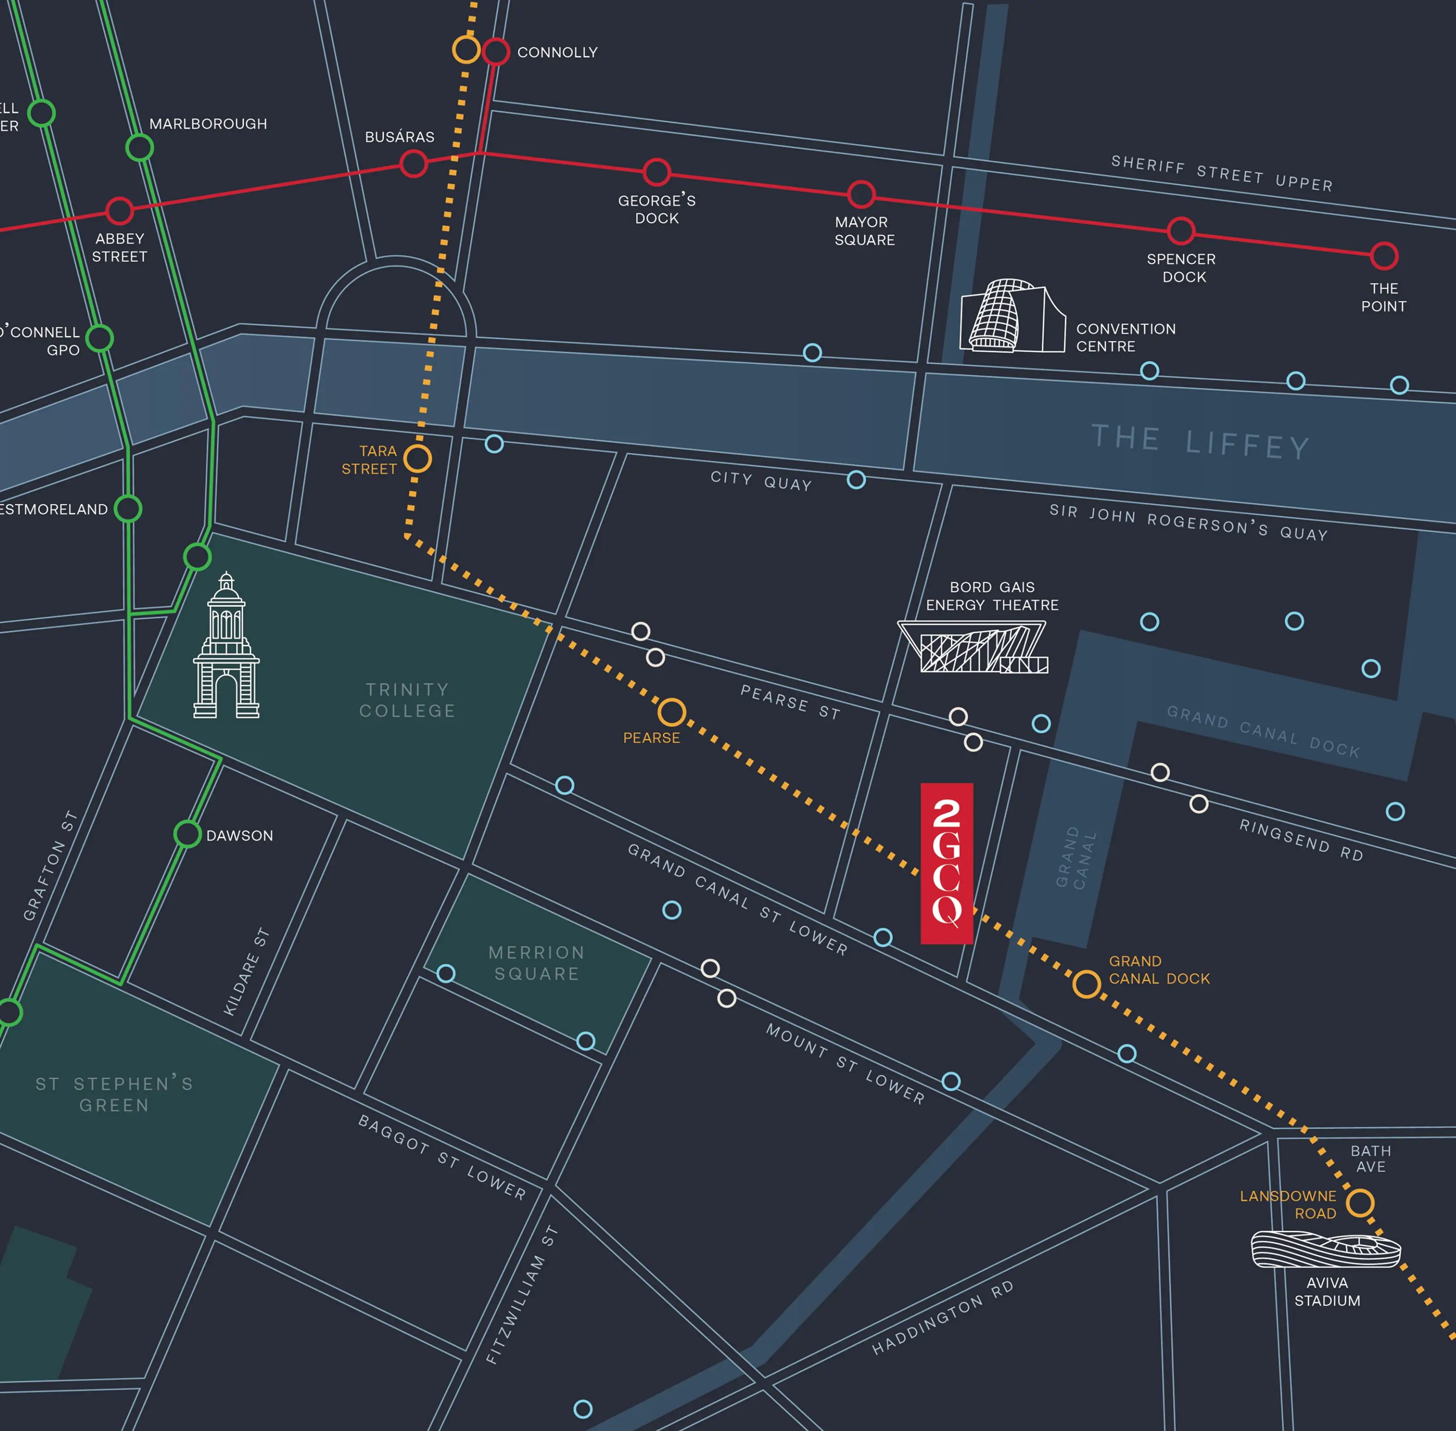Select the George's Dock stop marker
This screenshot has width=1456, height=1431.
[x=657, y=172]
